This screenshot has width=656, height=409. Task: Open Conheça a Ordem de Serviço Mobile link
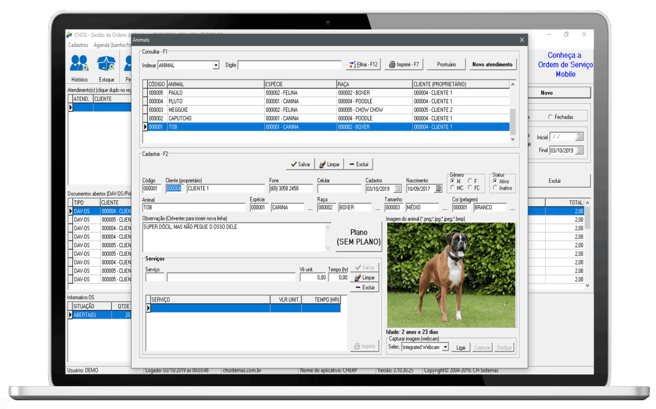tap(565, 65)
